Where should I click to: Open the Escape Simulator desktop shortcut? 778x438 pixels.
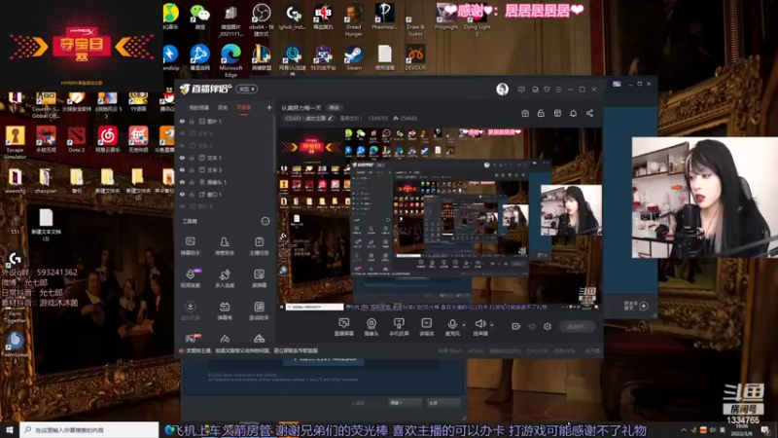15,142
